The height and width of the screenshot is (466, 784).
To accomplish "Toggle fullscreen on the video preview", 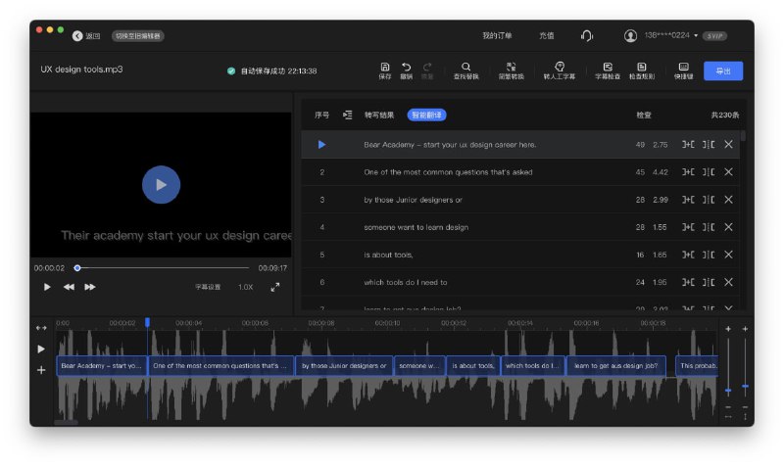I will click(x=275, y=287).
